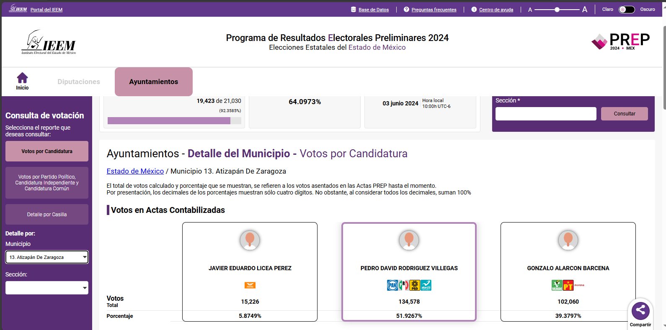Click the Sección text input field
Viewport: 666px width, 330px height.
(x=546, y=114)
